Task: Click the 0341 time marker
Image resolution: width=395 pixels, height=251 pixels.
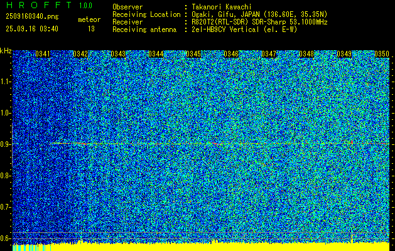Action: [x=43, y=54]
